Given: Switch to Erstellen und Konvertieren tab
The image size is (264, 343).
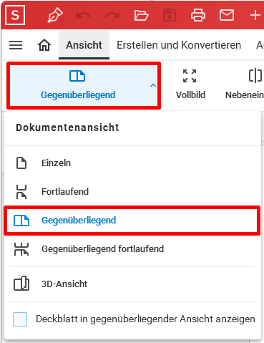Looking at the screenshot, I should 179,45.
